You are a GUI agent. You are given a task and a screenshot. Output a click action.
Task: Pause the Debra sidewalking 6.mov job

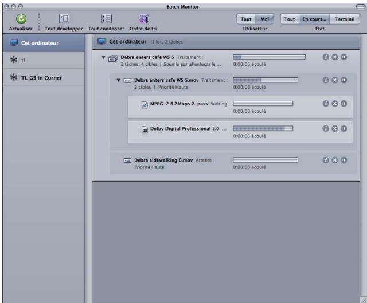344,160
